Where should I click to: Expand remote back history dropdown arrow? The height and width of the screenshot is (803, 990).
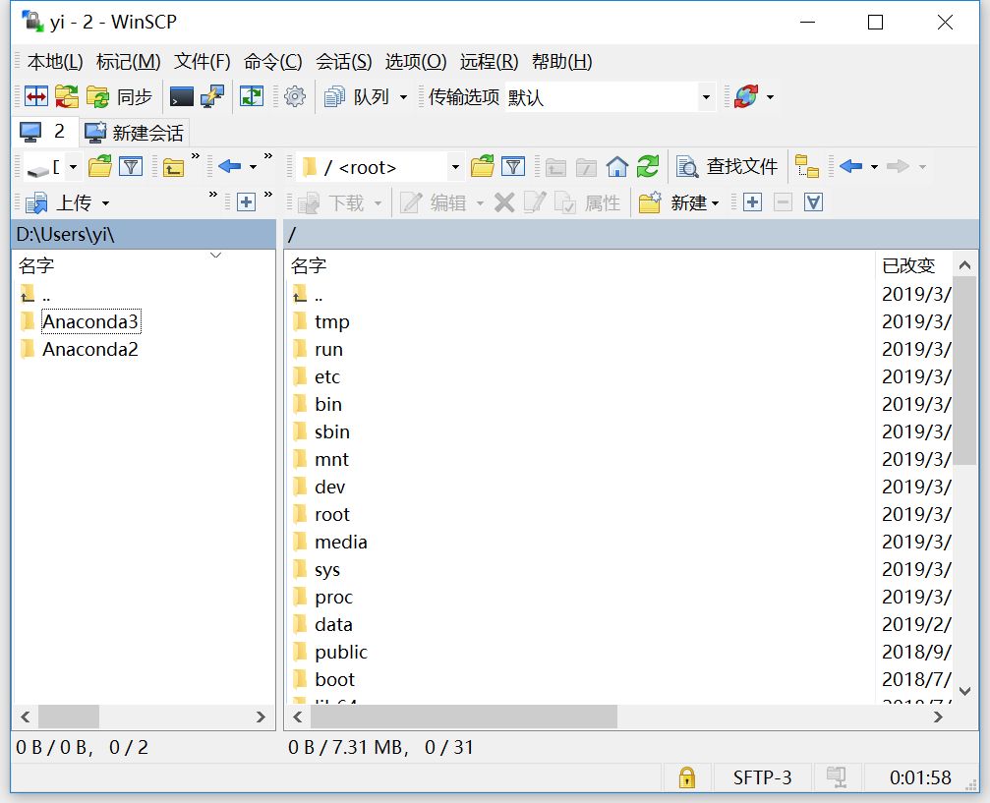point(874,167)
